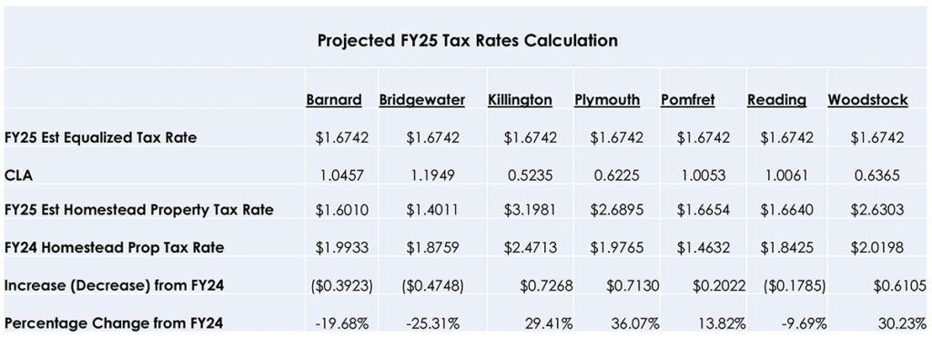Click the Increase (Decrease) from FY24 label
The height and width of the screenshot is (337, 932).
pyautogui.click(x=114, y=285)
